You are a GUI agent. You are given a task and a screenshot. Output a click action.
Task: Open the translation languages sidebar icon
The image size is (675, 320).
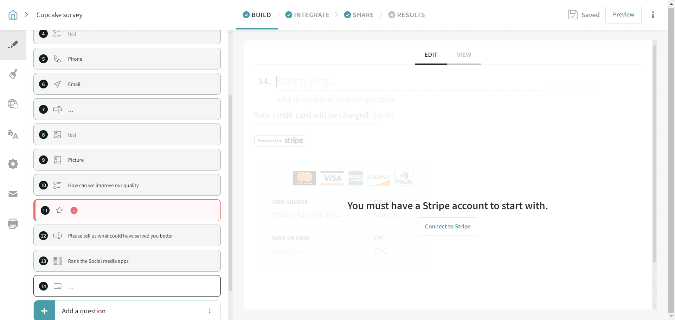13,134
